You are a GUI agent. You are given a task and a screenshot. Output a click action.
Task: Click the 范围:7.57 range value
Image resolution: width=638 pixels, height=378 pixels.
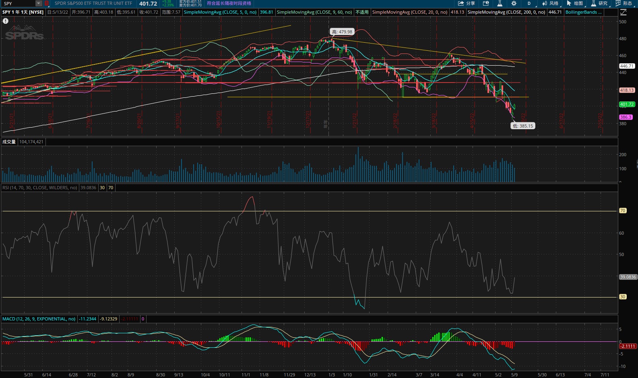point(171,12)
